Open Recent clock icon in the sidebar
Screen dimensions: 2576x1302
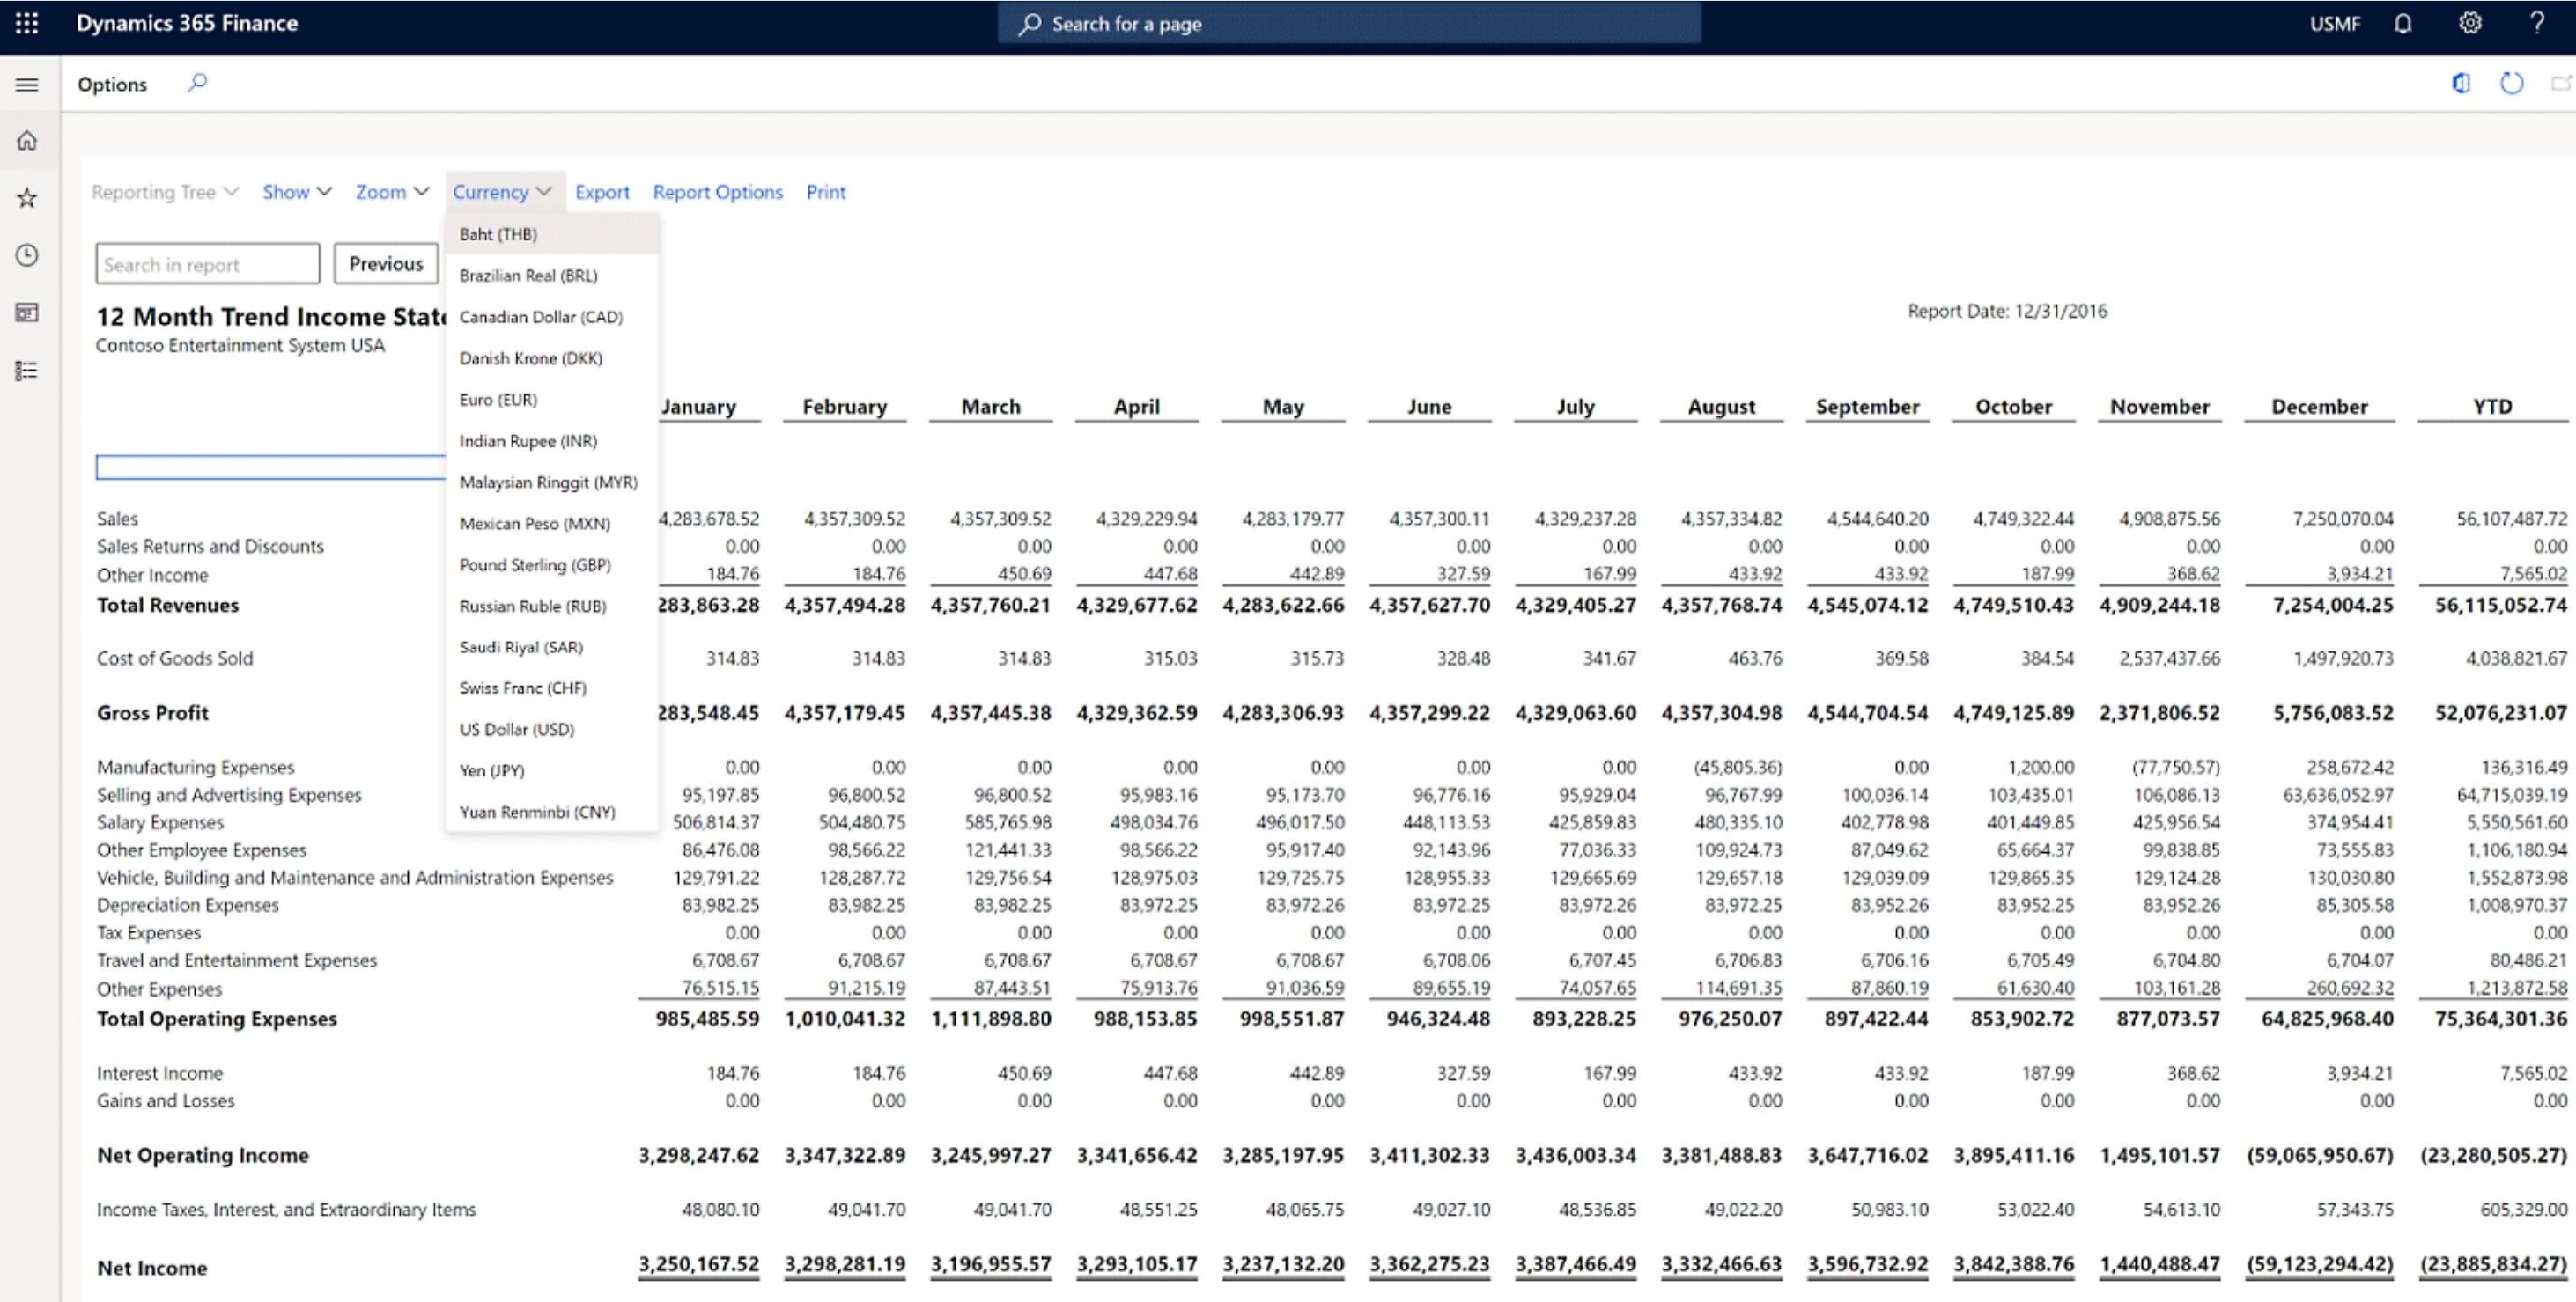27,256
